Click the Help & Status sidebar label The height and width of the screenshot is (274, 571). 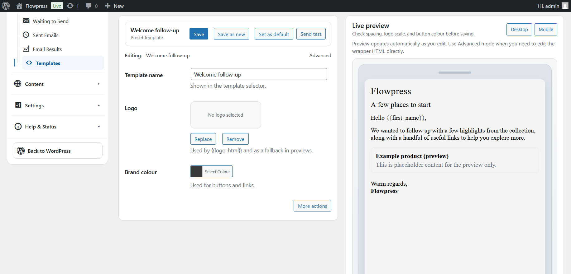(41, 127)
